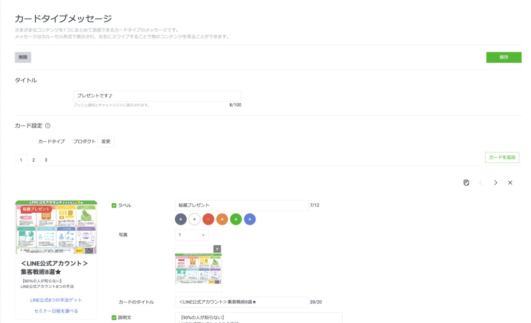Click the カードを追加 button
531x323 pixels.
point(502,157)
